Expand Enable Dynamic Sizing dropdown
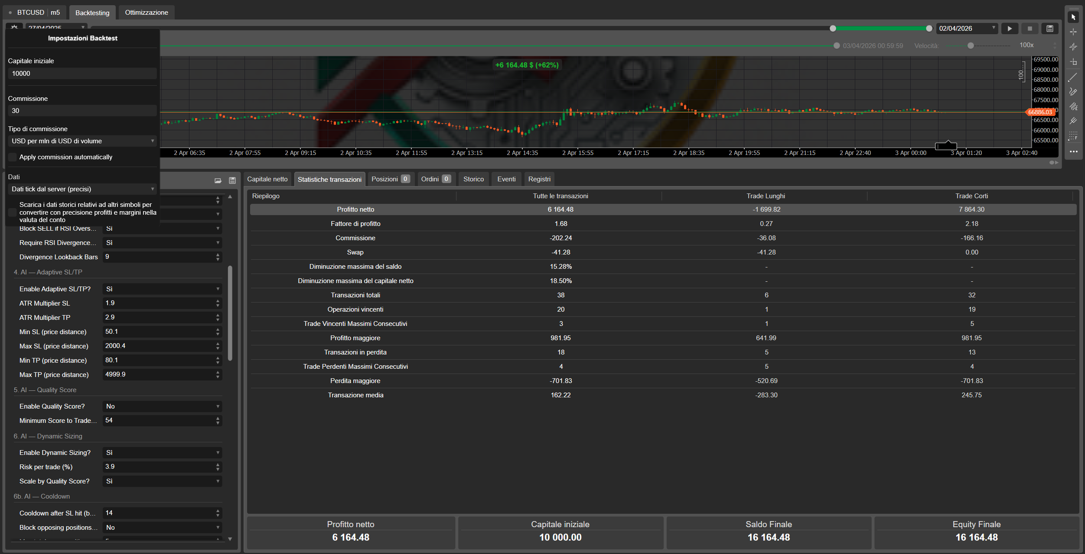 coord(162,453)
